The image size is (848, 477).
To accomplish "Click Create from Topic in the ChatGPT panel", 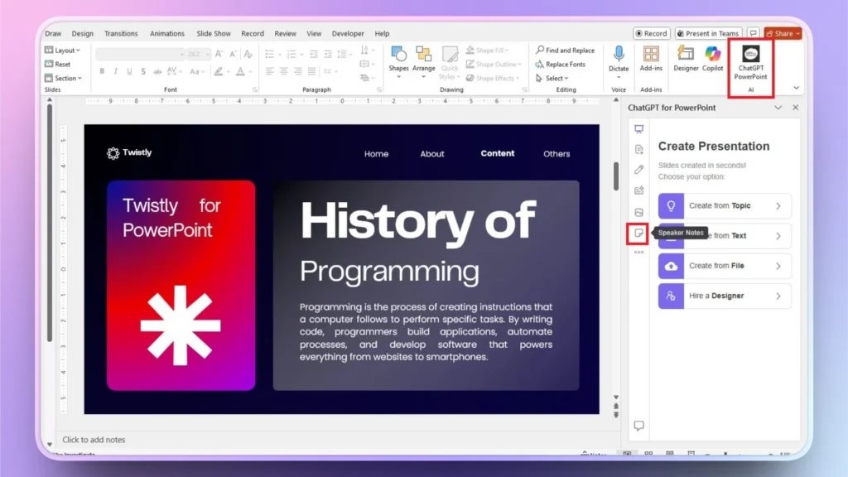I will [723, 205].
